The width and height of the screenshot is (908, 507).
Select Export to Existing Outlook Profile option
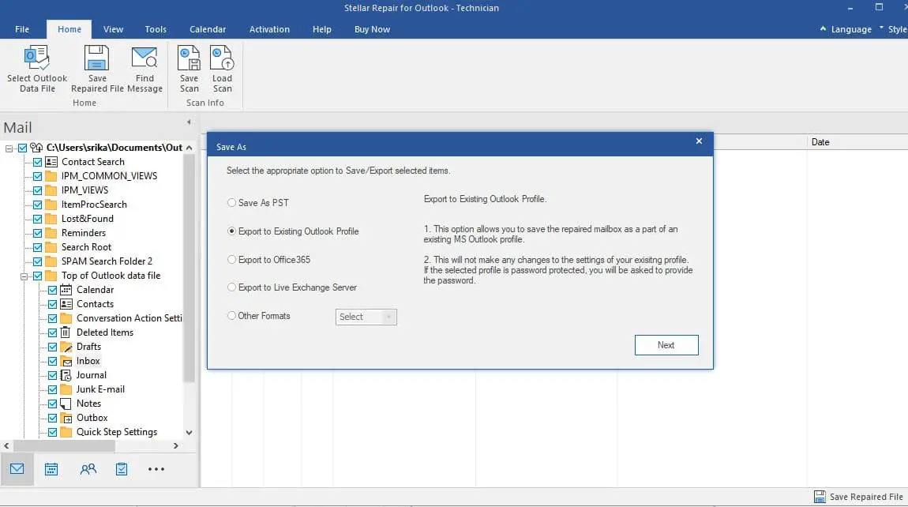pyautogui.click(x=231, y=231)
